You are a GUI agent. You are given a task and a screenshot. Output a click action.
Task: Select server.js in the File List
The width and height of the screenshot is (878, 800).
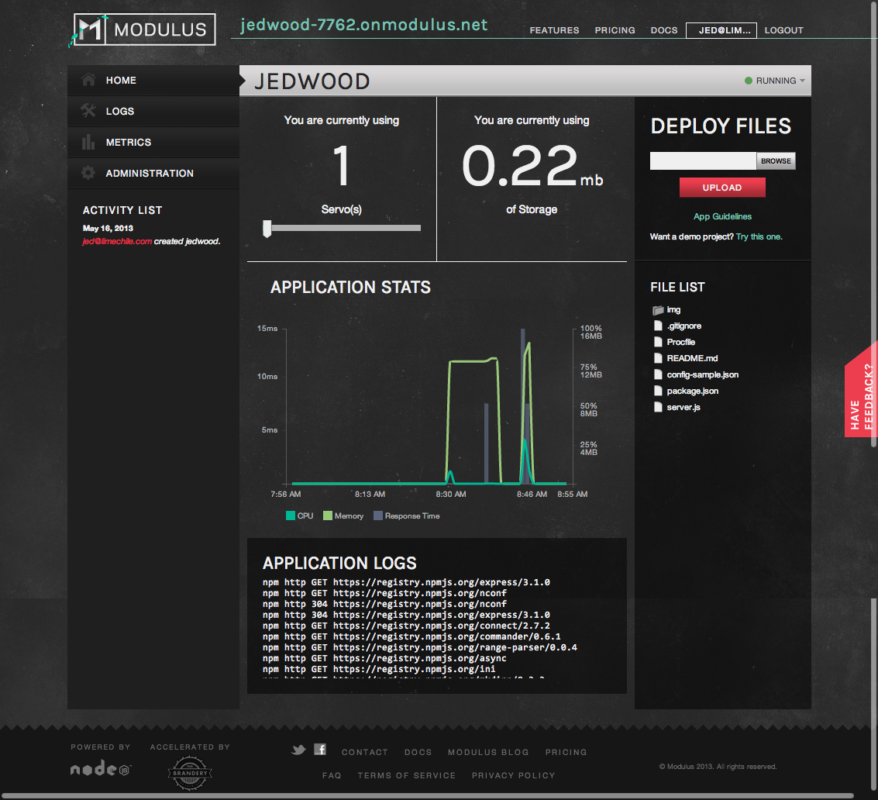(683, 406)
